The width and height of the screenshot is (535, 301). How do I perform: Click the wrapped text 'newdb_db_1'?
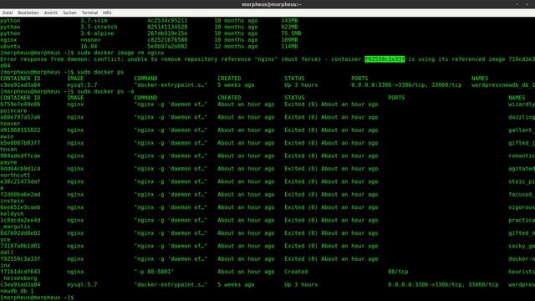17,291
